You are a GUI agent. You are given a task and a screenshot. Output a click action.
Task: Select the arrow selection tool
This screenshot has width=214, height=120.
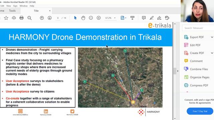(75, 18)
